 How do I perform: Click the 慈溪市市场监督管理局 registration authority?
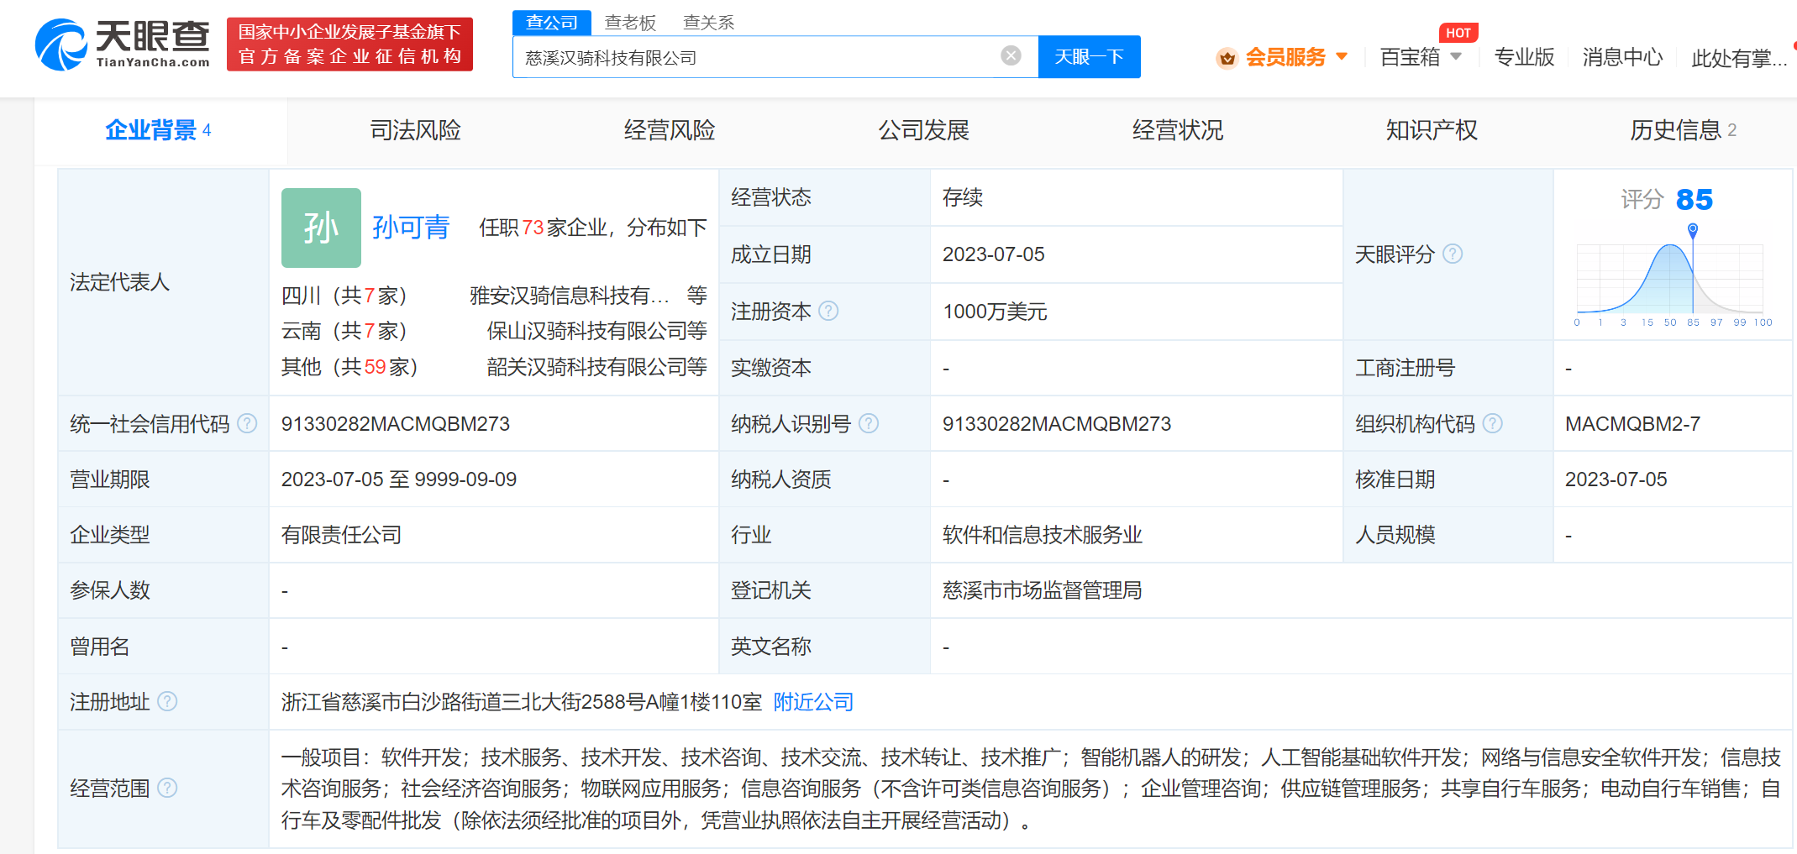point(1043,590)
